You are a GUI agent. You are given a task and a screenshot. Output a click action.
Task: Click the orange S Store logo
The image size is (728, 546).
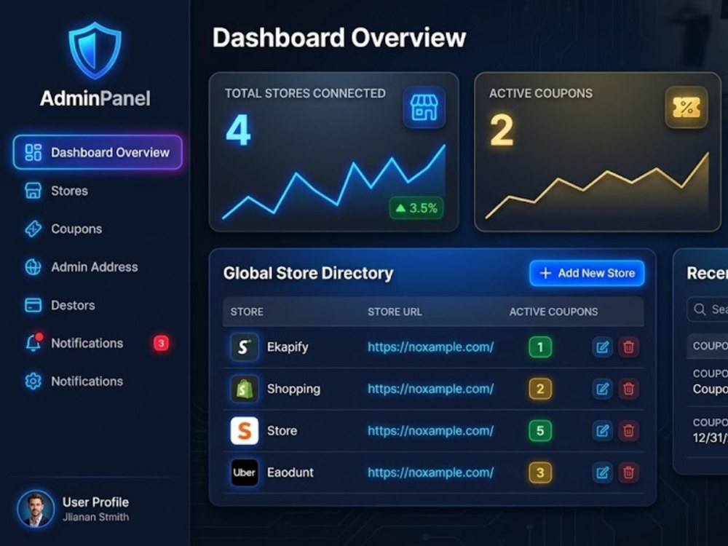(x=244, y=430)
